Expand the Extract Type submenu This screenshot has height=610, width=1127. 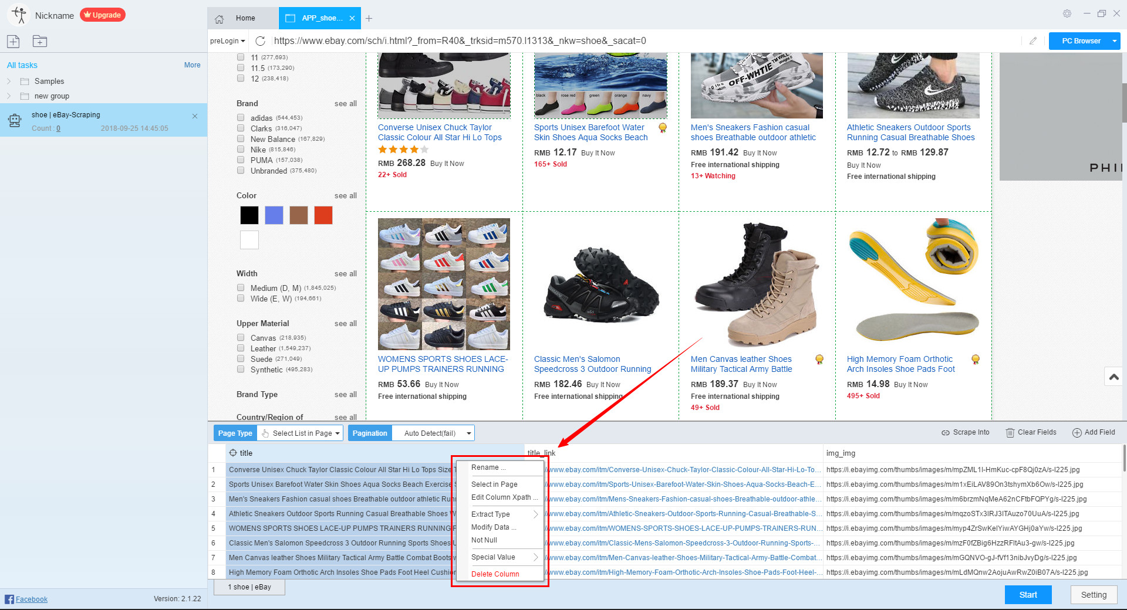click(504, 514)
